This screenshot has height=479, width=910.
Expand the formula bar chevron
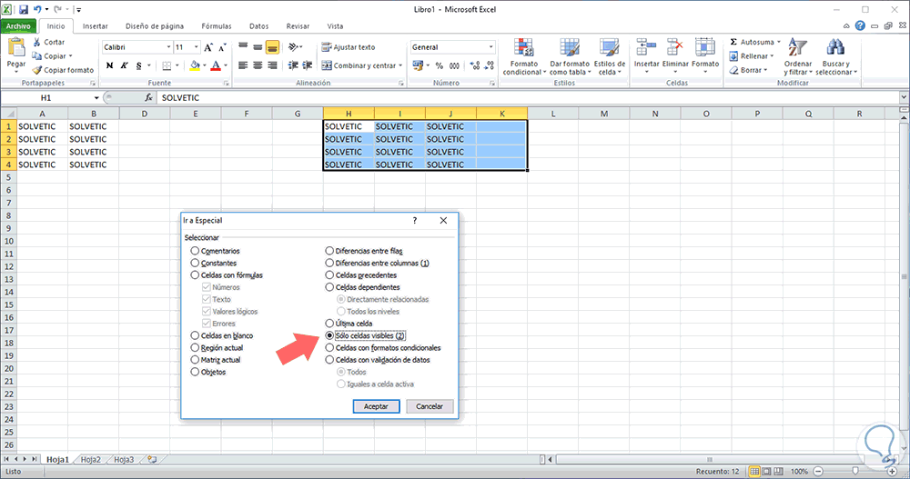click(x=904, y=97)
